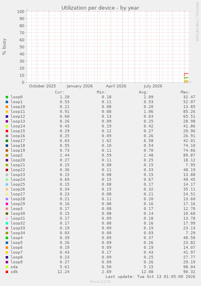Click loop24 max value 49.45
This screenshot has height=286, width=201.
click(x=189, y=180)
